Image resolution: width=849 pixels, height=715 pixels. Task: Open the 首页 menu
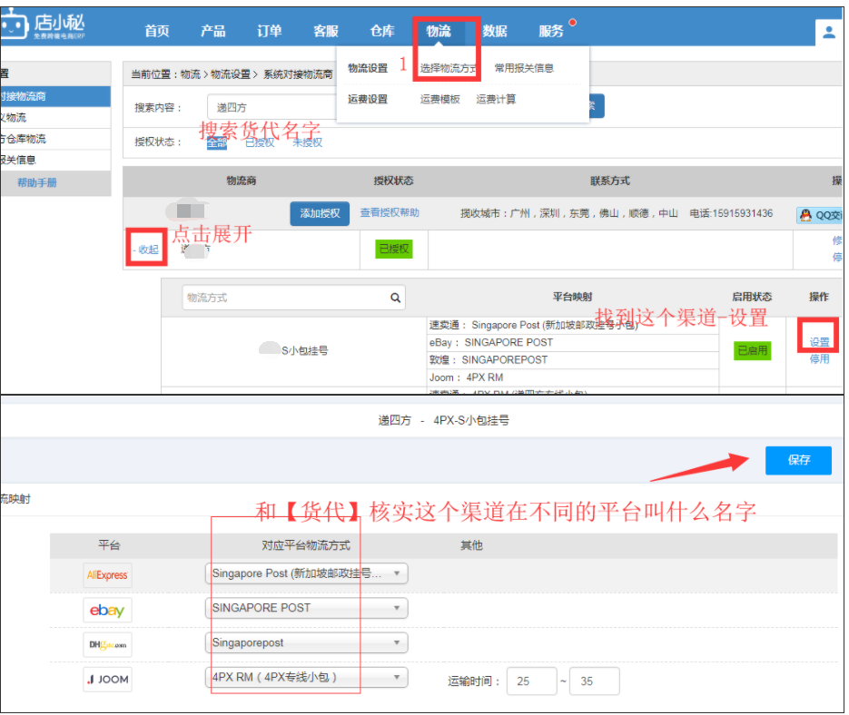[157, 32]
